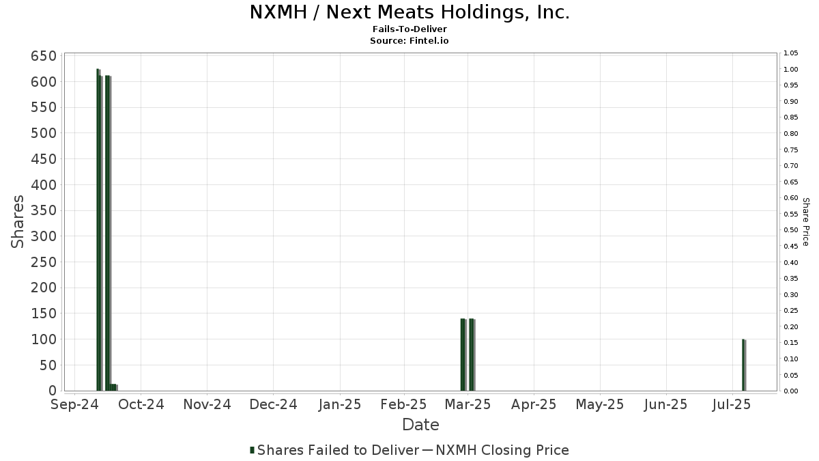Click the 650 shares axis label
Viewport: 819px width, 461px height.
point(44,56)
